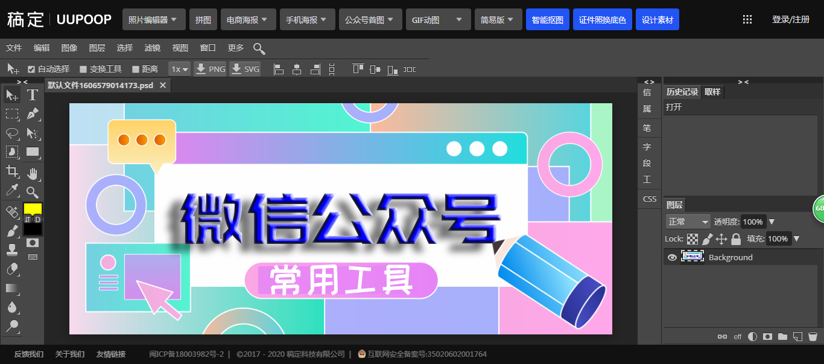Select the Clone Stamp tool
This screenshot has width=824, height=364.
[12, 249]
